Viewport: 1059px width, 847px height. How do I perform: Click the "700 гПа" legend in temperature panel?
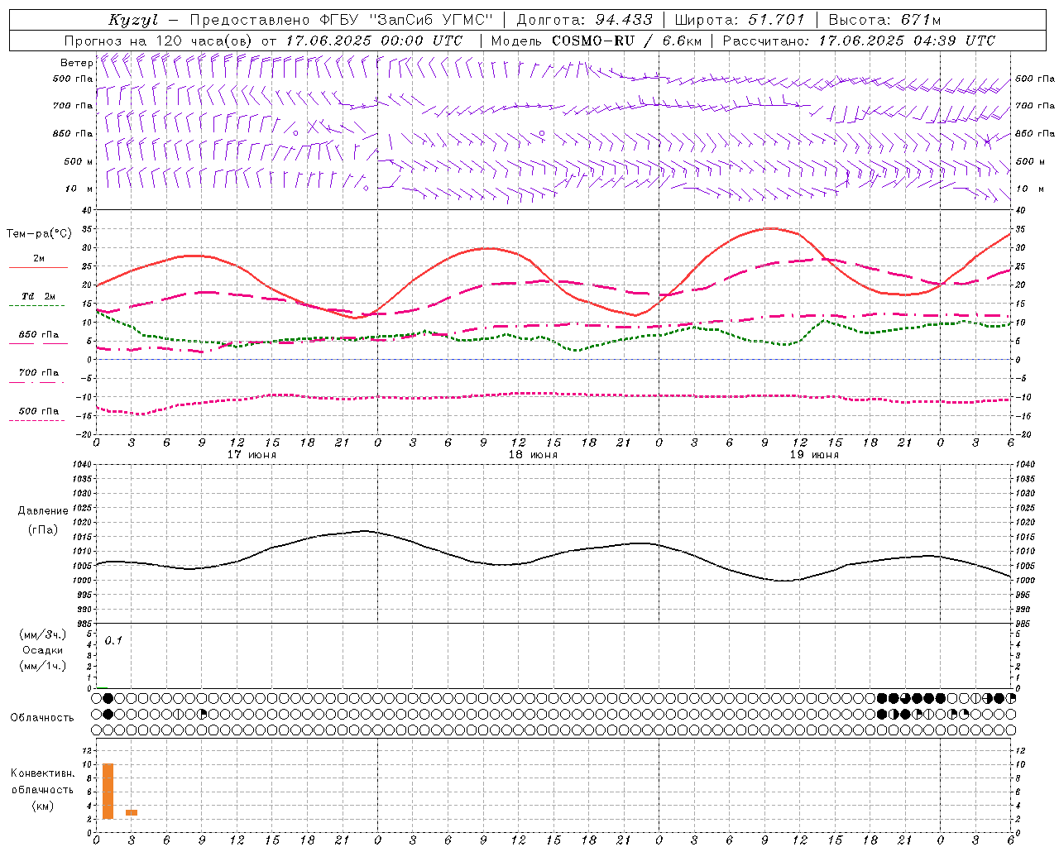(39, 372)
